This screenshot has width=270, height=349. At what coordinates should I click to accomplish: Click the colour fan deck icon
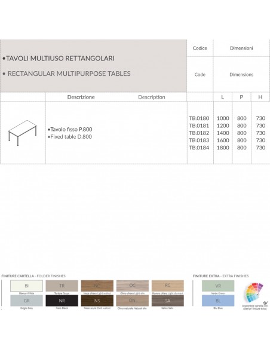point(254,292)
